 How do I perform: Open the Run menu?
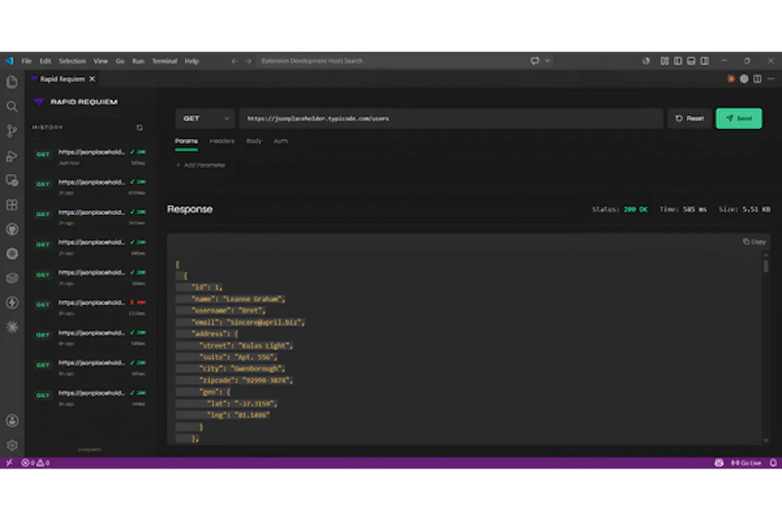(x=138, y=61)
